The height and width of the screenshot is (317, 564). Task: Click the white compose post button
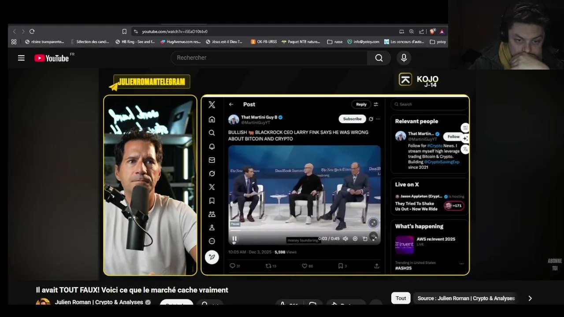click(x=212, y=257)
